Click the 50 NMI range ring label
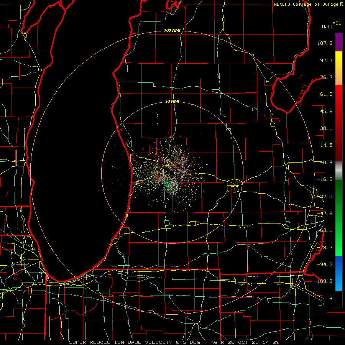The width and height of the screenshot is (345, 345). coord(172,101)
